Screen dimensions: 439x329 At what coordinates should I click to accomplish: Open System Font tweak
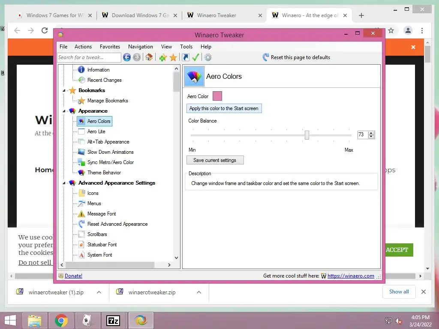point(99,255)
